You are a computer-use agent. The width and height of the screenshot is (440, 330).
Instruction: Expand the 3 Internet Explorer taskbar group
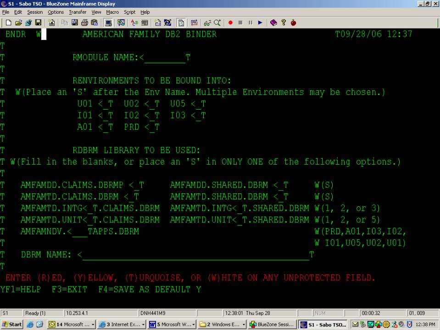121,324
